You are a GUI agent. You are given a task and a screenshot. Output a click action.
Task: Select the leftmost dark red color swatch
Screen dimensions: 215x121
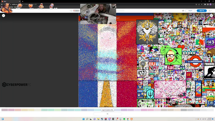tap(5, 110)
